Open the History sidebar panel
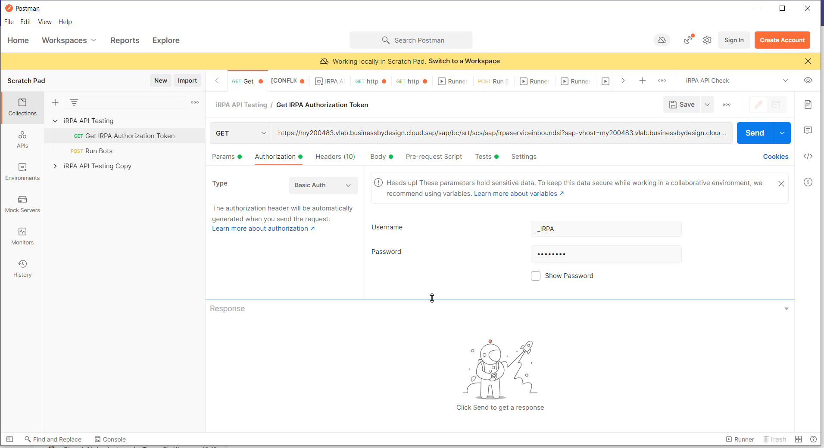The image size is (824, 448). (x=22, y=269)
